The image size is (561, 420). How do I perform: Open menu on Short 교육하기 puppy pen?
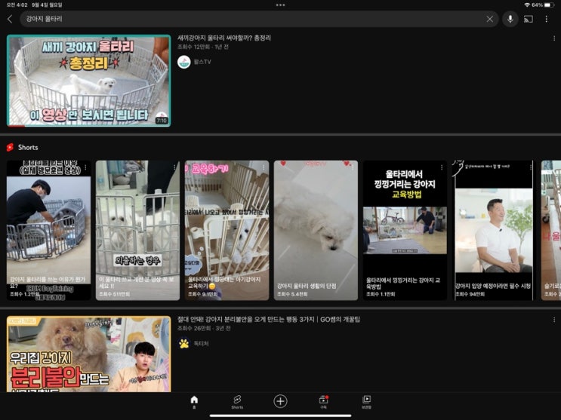pyautogui.click(x=264, y=167)
